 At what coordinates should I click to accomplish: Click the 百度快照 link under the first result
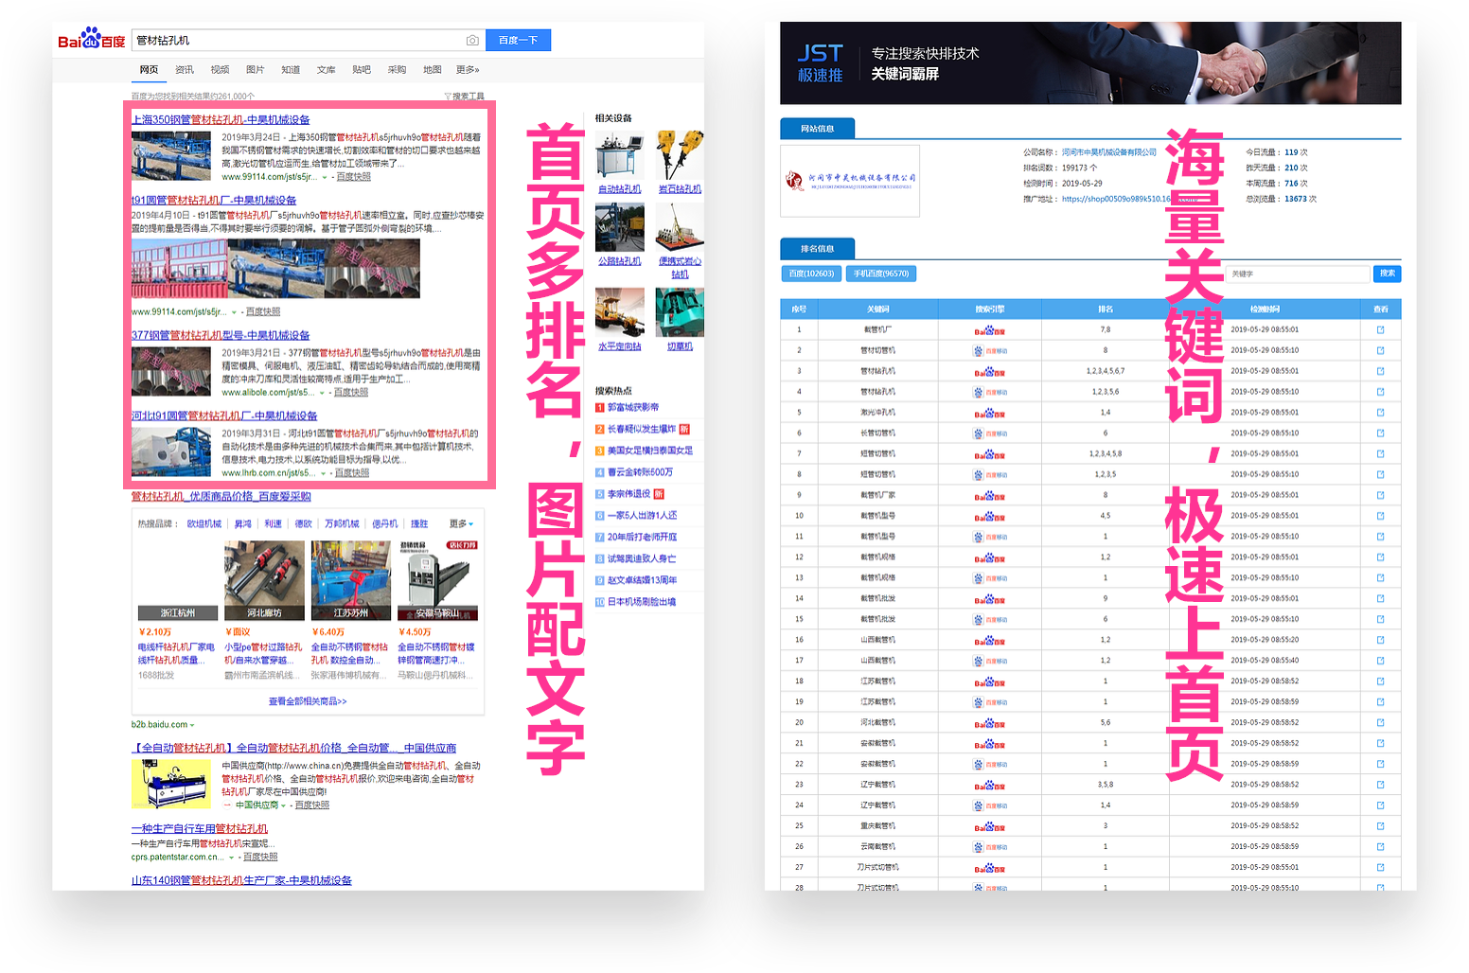click(354, 178)
